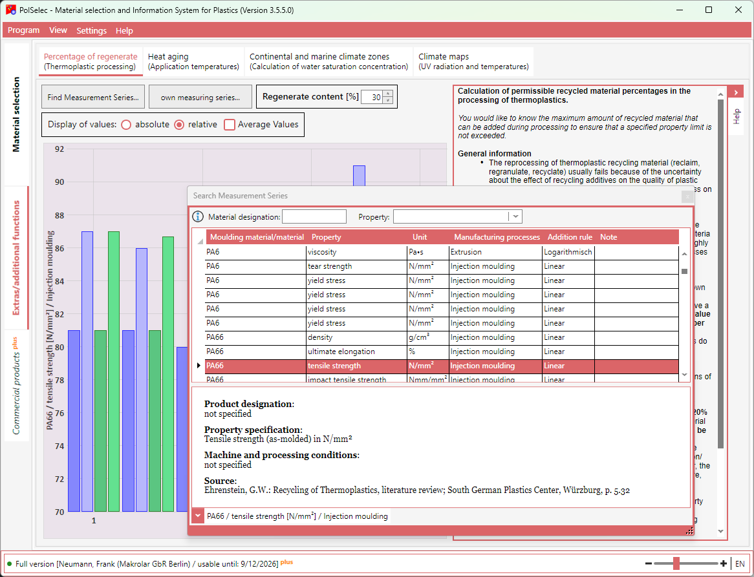Click the info icon beside Material designation

(x=198, y=216)
